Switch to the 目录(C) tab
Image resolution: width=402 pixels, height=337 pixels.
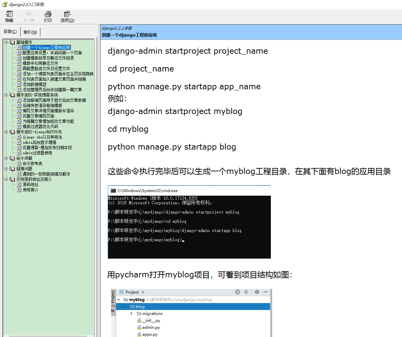click(10, 32)
